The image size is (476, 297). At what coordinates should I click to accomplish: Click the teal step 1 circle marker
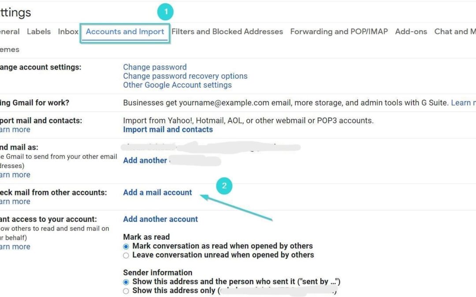(166, 12)
